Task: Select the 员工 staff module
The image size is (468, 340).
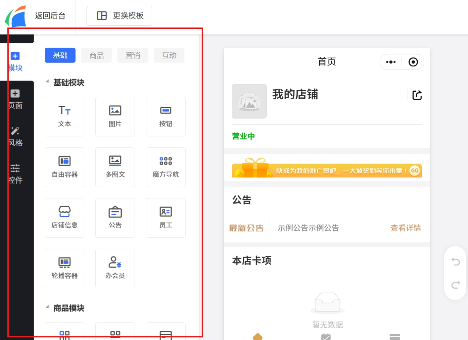Action: pos(166,218)
